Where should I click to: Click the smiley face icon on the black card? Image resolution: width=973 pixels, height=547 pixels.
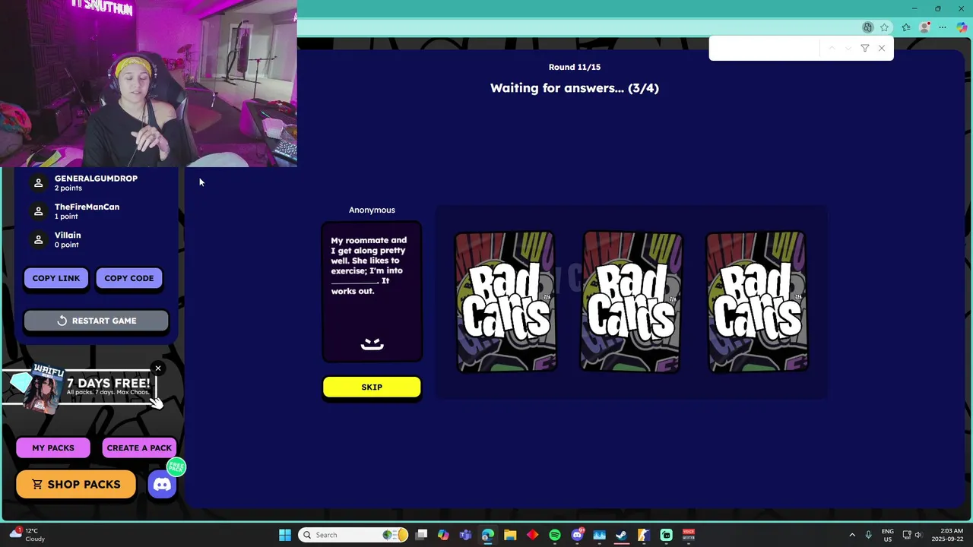coord(372,344)
